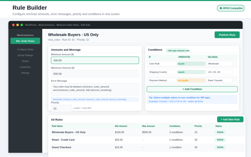This screenshot has height=157, width=251.
Task: Click the '1 condition' cell
Action: click(x=175, y=147)
